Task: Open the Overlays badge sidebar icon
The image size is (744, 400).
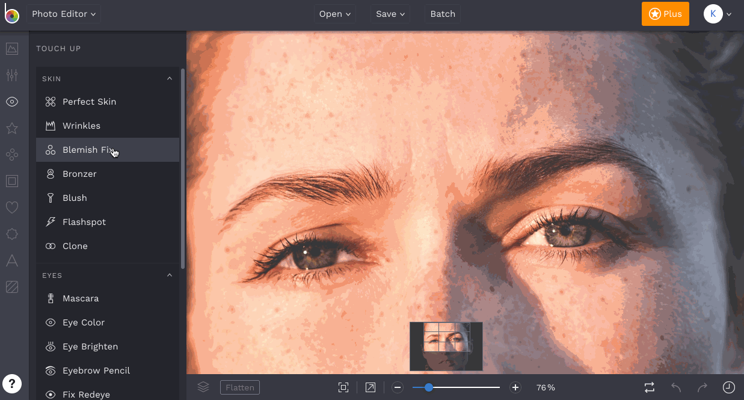Action: tap(12, 234)
